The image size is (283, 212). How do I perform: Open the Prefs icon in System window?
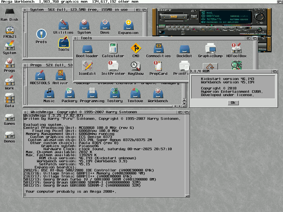[x=41, y=35]
